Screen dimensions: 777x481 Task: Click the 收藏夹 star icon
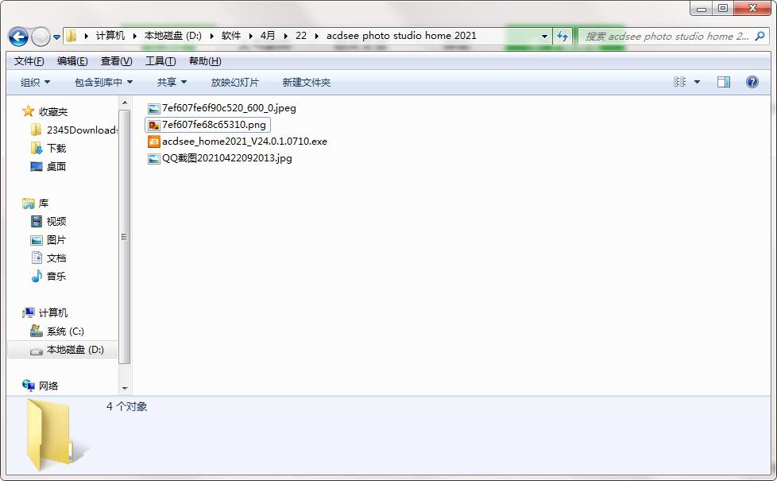point(29,111)
